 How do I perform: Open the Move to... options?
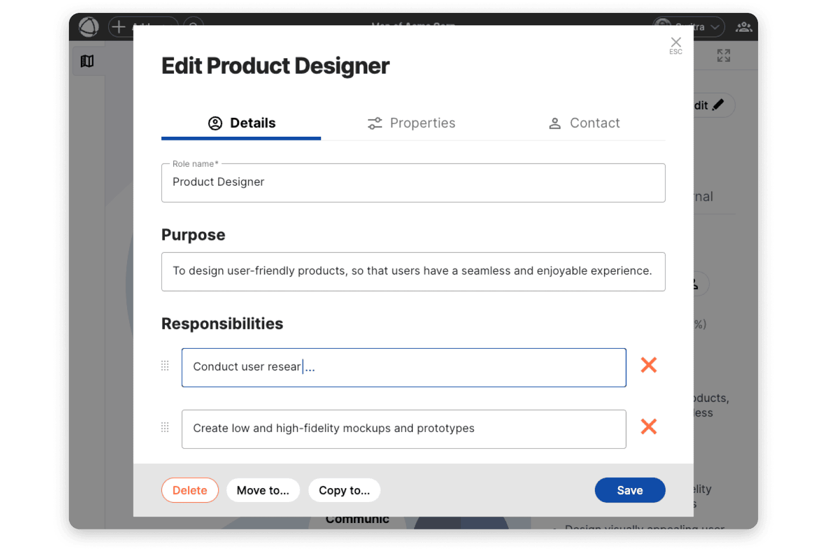point(263,490)
